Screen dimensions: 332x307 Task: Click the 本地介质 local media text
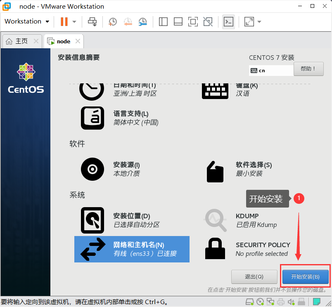click(127, 173)
